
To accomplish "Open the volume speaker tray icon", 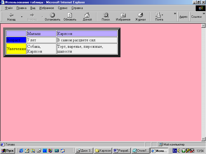I will pyautogui.click(x=178, y=151).
